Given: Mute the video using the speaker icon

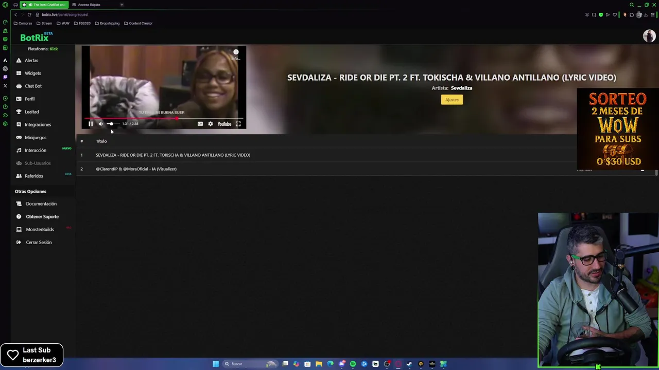Looking at the screenshot, I should click(x=101, y=124).
